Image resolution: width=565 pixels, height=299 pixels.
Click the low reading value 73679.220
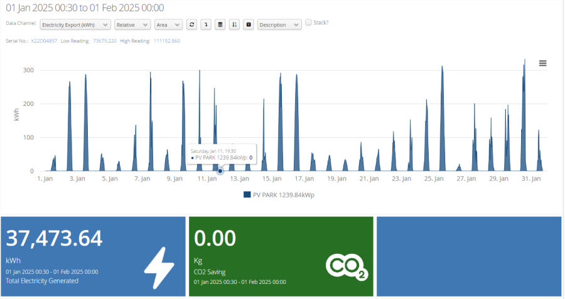[x=105, y=41]
